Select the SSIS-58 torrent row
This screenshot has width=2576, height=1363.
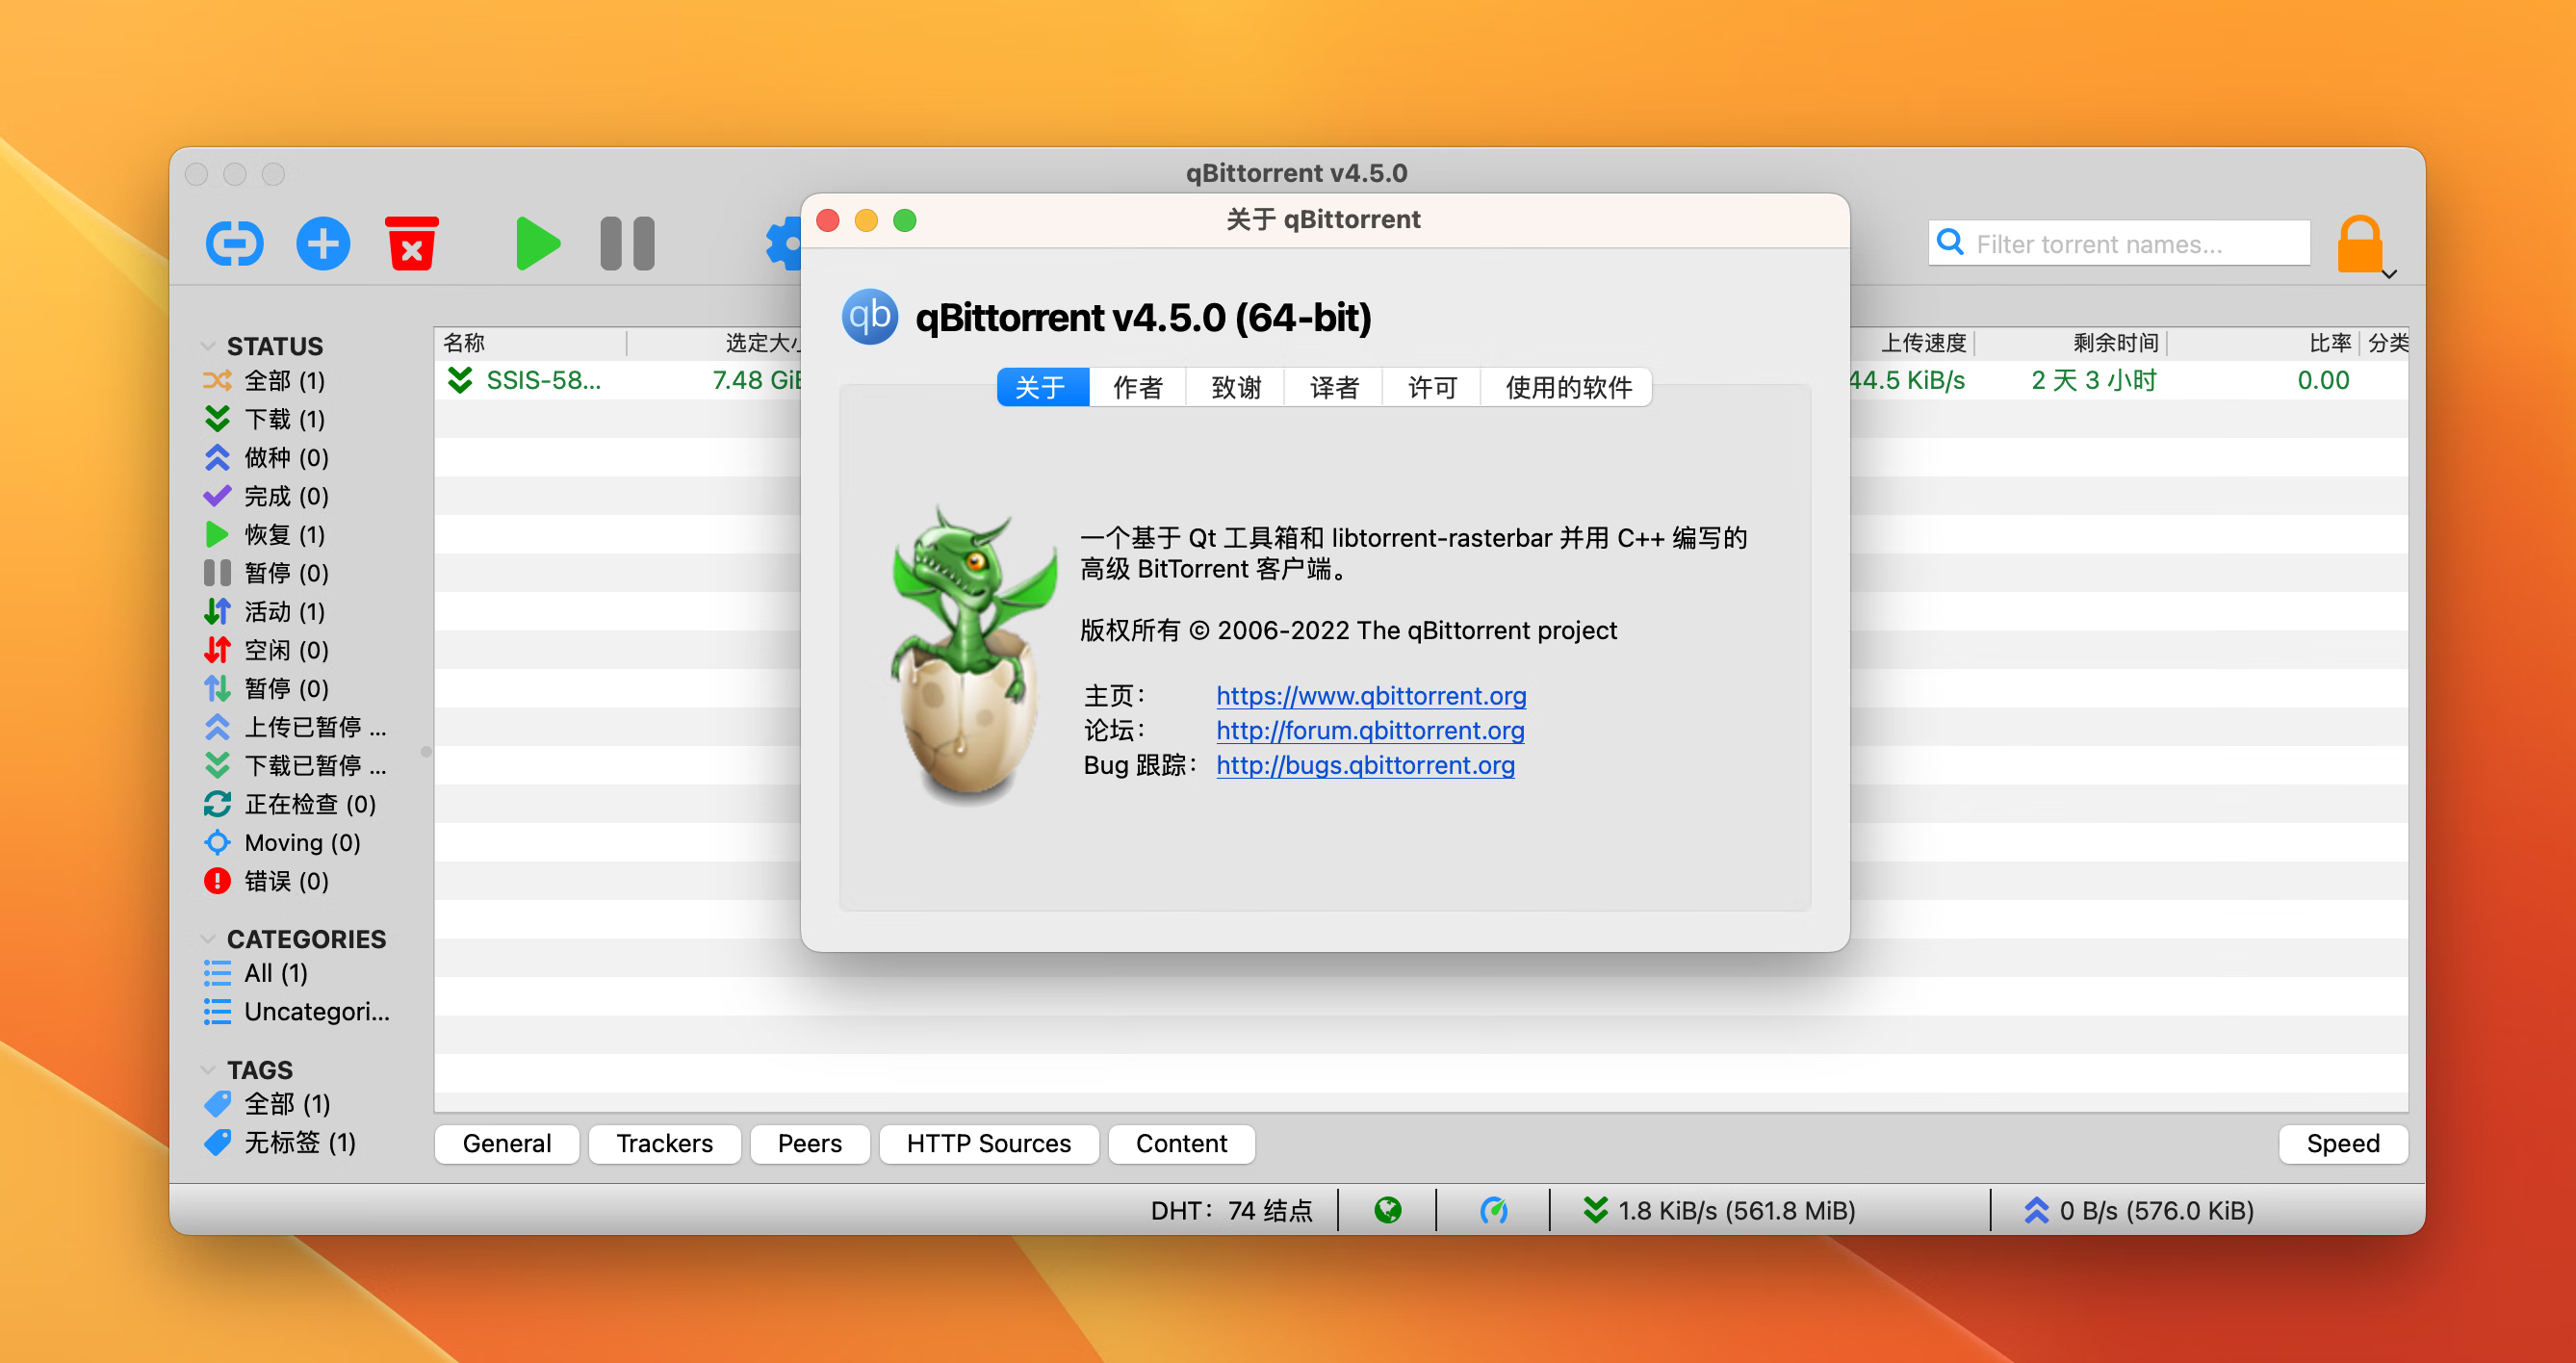[x=543, y=380]
